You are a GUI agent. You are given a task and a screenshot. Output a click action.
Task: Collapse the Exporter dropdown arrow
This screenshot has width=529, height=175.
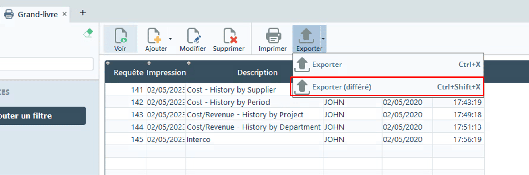coord(323,39)
